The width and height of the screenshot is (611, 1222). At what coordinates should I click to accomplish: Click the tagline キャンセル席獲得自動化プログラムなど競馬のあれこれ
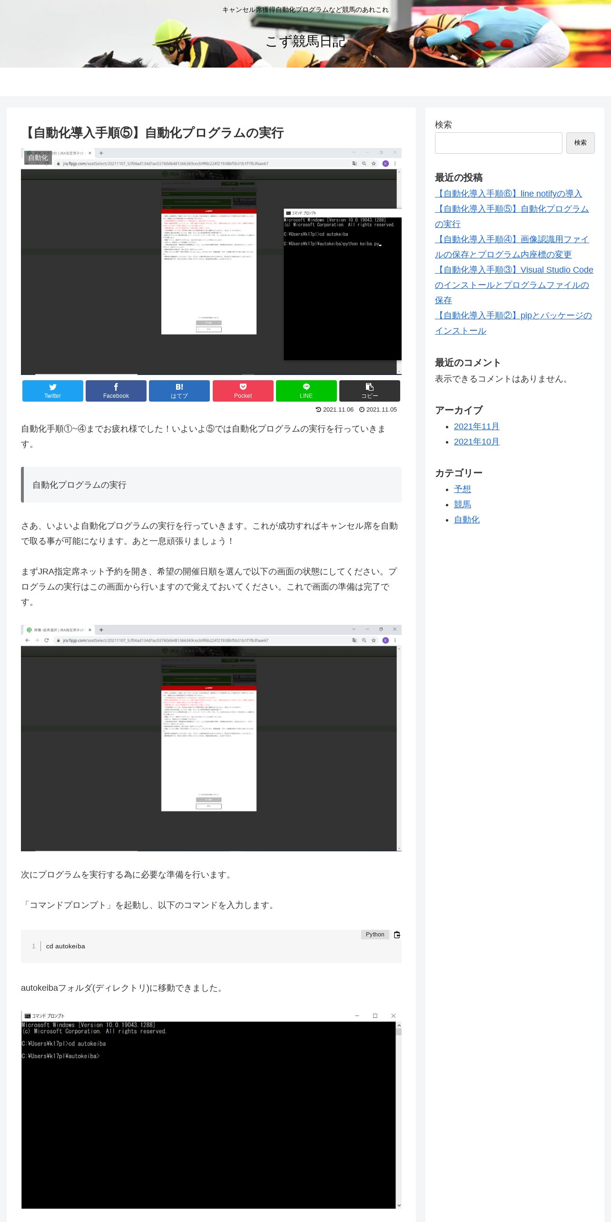305,10
